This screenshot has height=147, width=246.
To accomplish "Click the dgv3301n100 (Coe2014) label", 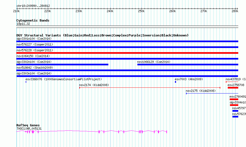I will coord(34,39).
